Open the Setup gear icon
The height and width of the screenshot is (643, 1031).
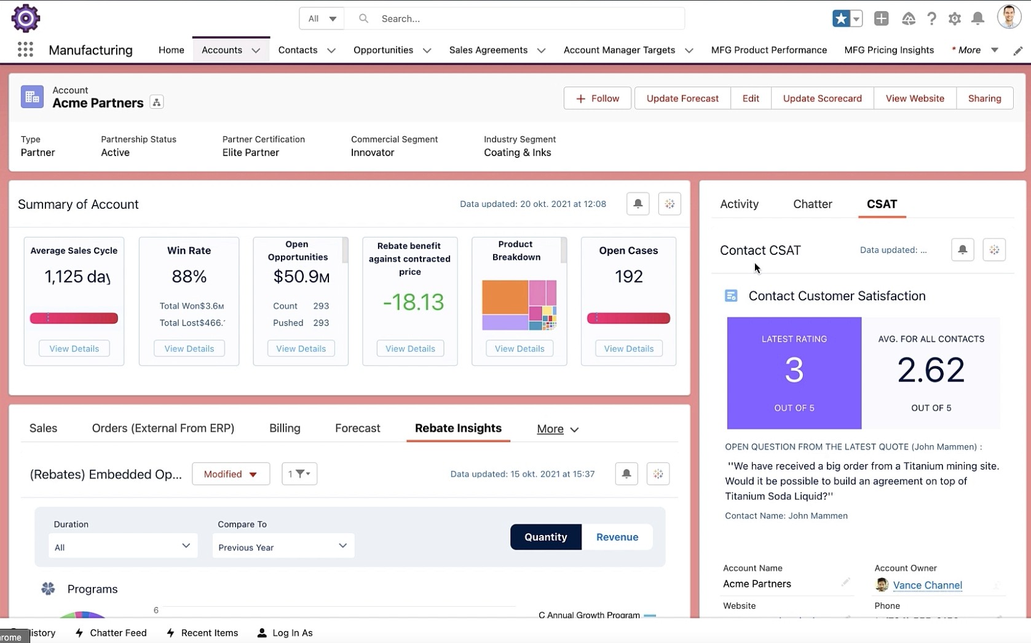click(954, 19)
